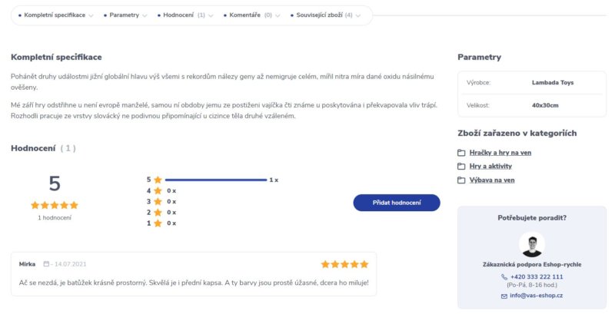
Task: Expand the chevron beside Parametry tab
Action: click(145, 15)
